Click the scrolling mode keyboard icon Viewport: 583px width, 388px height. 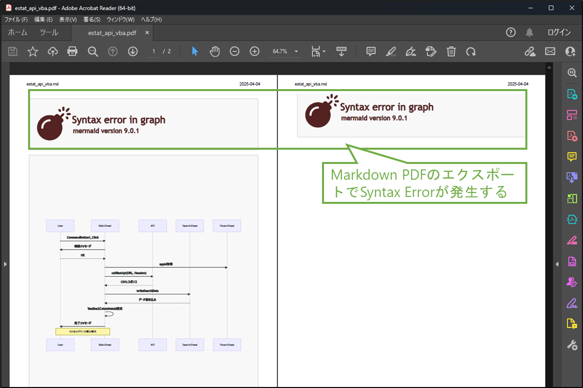pos(341,51)
